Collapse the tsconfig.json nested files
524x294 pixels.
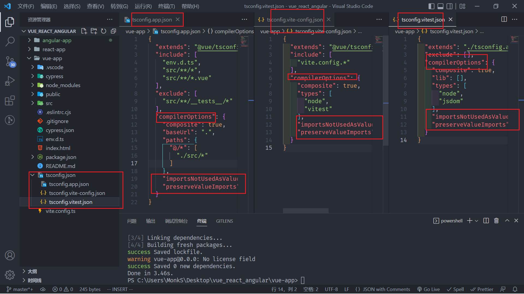point(33,175)
